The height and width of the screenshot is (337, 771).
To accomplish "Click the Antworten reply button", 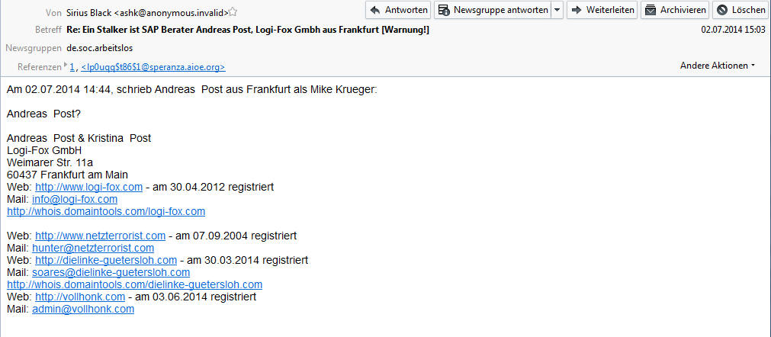I will point(398,10).
